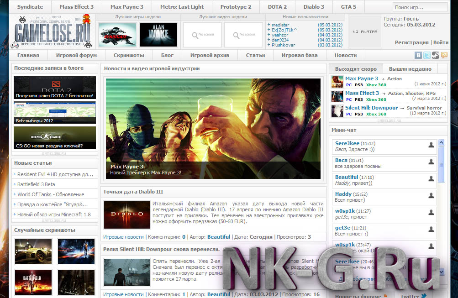The width and height of the screenshot is (458, 298).
Task: Open the VKontakte social icon
Action: (418, 55)
